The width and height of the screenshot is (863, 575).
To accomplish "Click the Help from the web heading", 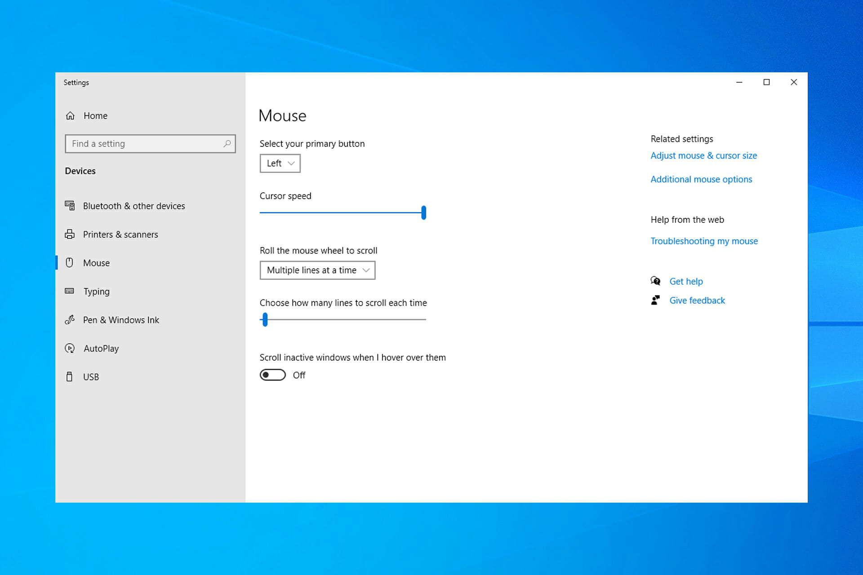I will click(687, 220).
